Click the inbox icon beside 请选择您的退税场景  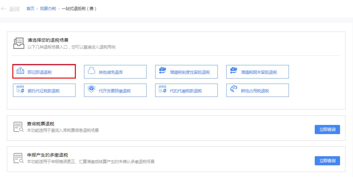point(19,43)
